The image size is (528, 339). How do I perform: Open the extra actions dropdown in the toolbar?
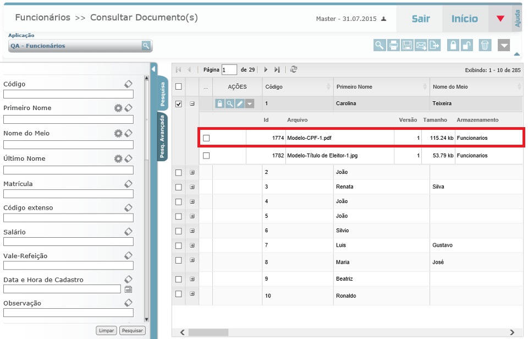click(504, 45)
